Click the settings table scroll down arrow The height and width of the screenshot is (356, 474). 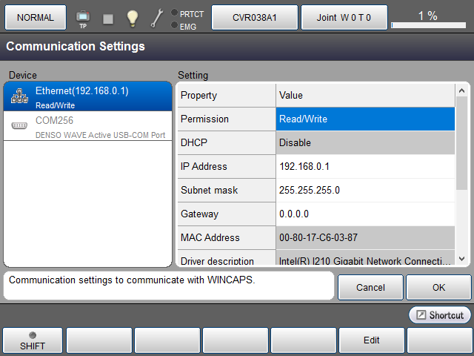pos(462,259)
